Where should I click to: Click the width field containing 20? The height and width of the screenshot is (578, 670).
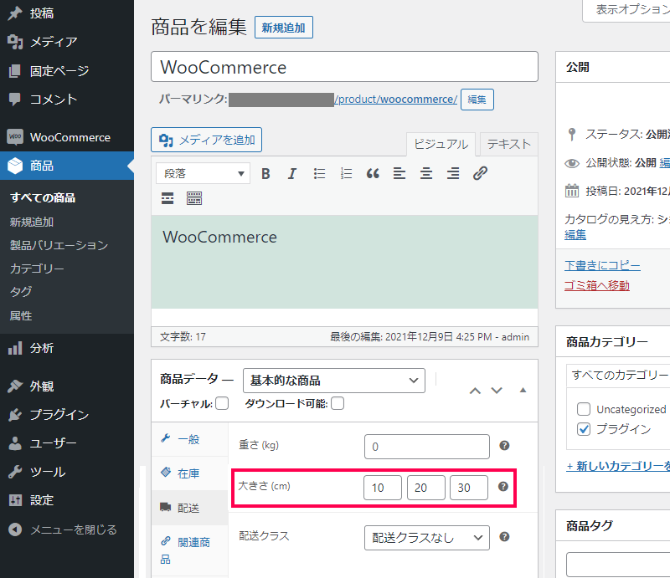point(426,488)
